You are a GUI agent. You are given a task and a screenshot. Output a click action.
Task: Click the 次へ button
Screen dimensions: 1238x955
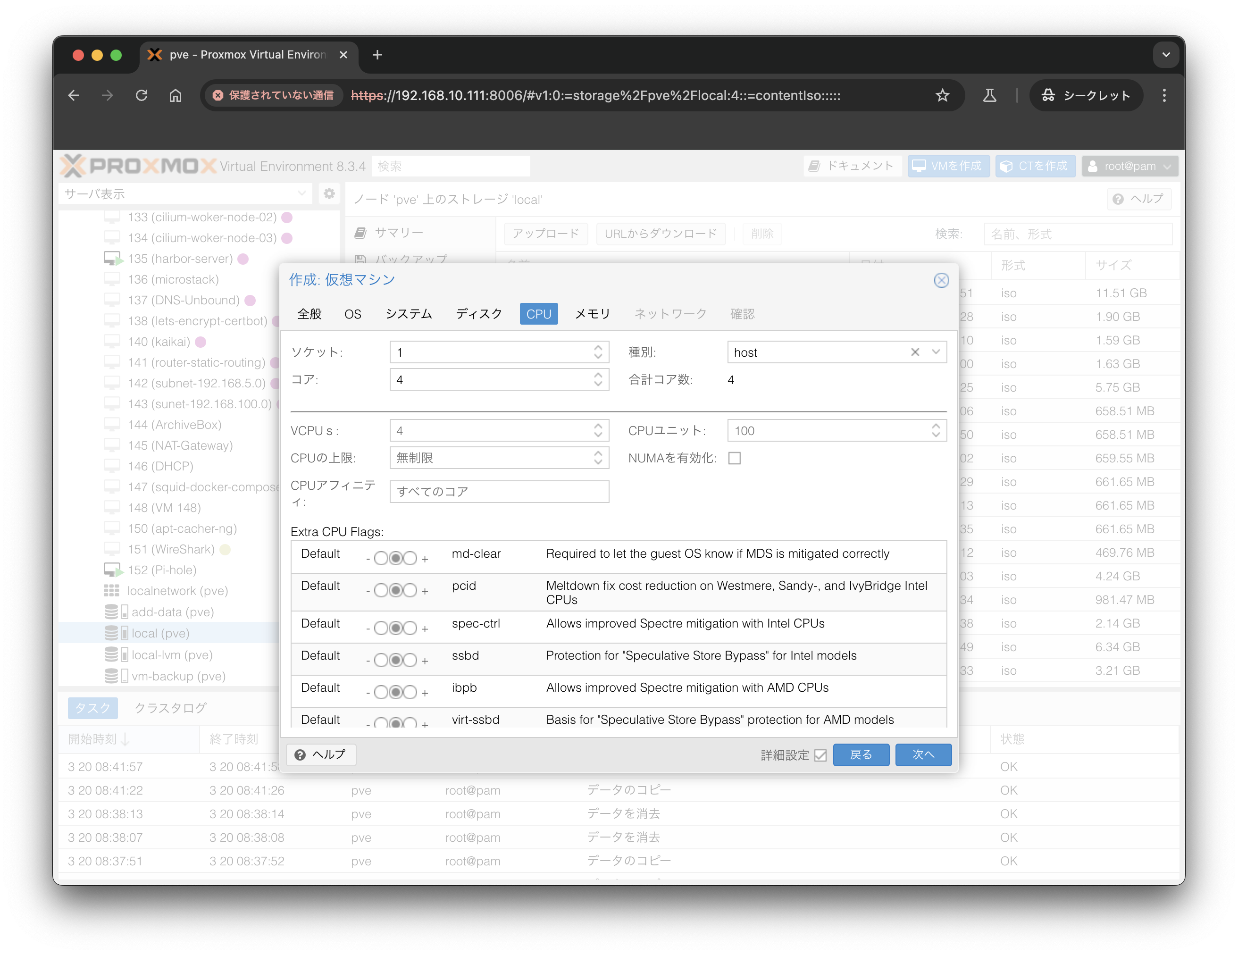923,754
